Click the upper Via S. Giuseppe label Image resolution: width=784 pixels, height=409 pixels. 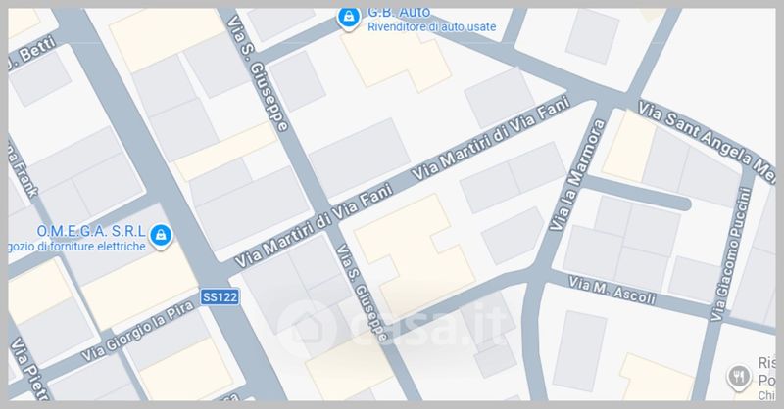click(x=258, y=73)
